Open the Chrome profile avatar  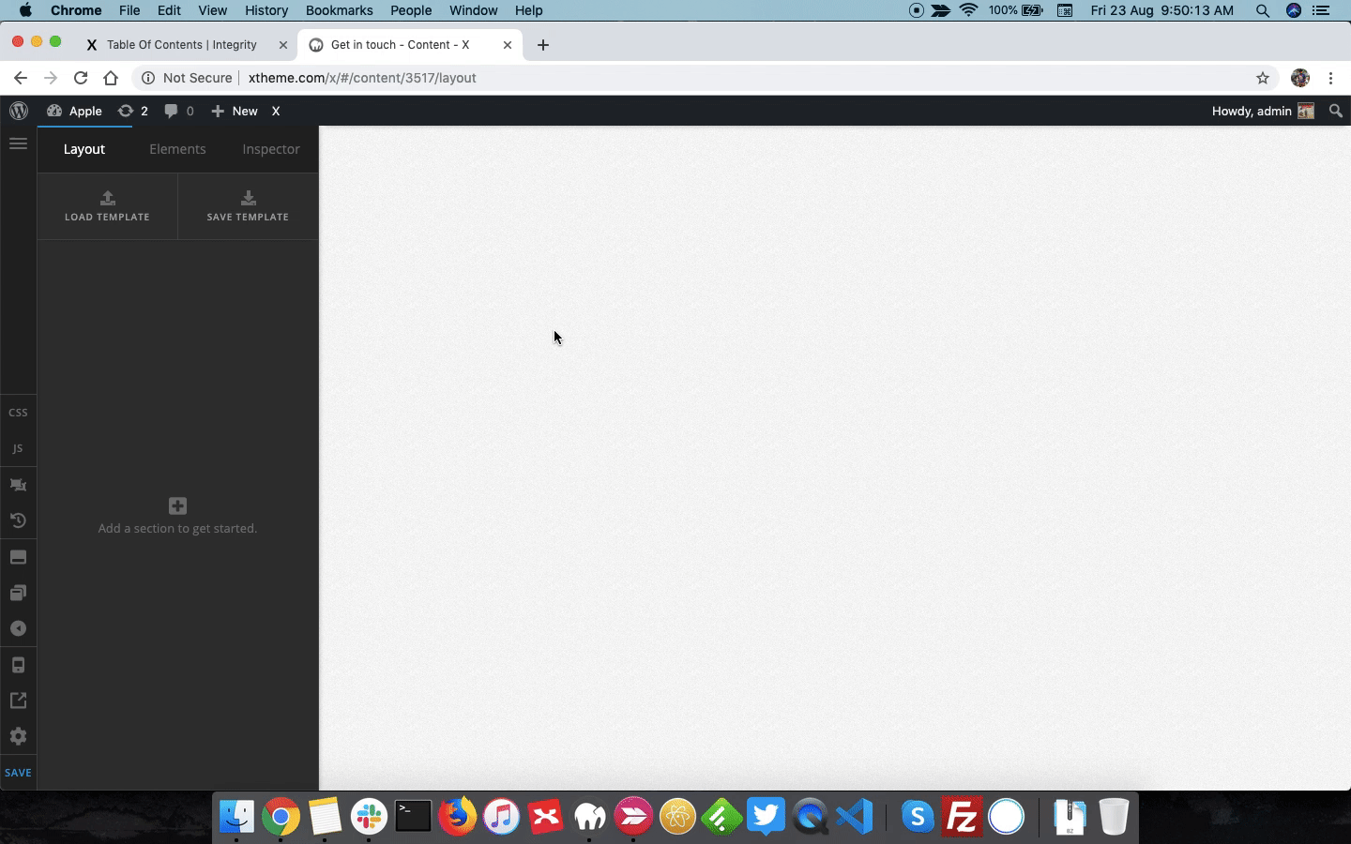tap(1300, 78)
